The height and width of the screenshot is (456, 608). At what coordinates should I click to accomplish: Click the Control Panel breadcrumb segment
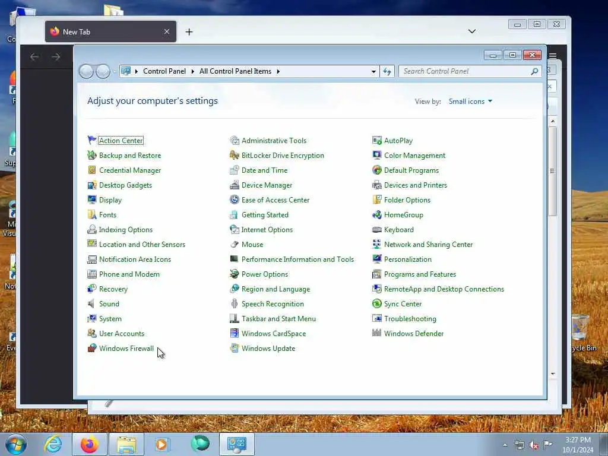(x=164, y=71)
